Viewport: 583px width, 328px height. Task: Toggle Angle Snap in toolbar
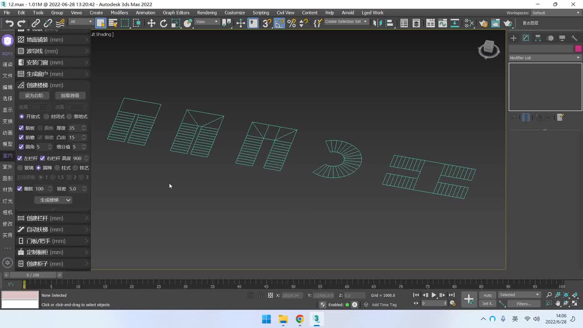click(279, 23)
